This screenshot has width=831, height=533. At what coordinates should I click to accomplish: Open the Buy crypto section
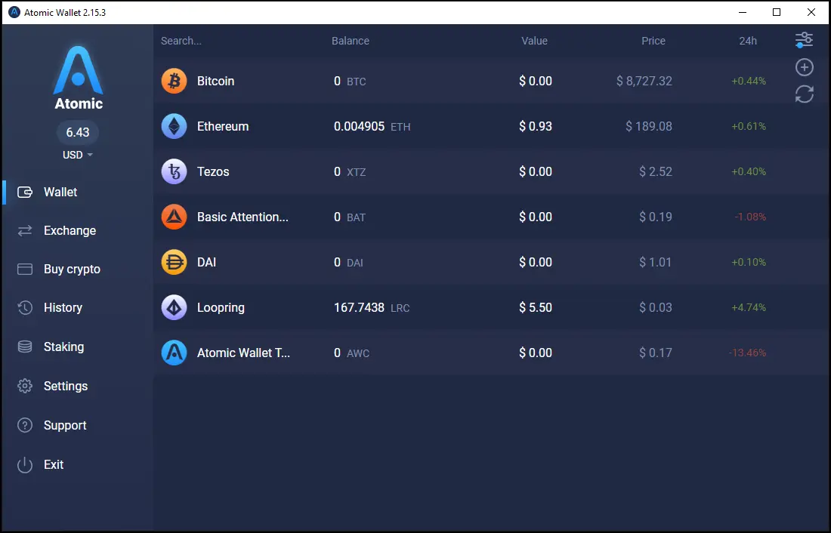[x=72, y=270]
